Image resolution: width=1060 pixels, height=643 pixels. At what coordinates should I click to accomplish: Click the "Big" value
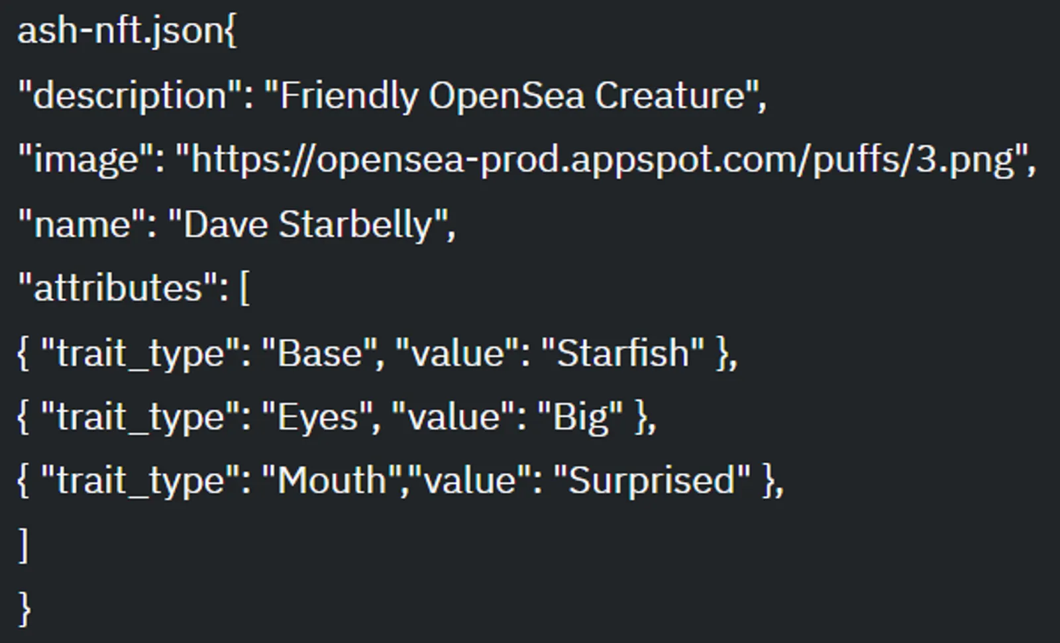click(580, 417)
